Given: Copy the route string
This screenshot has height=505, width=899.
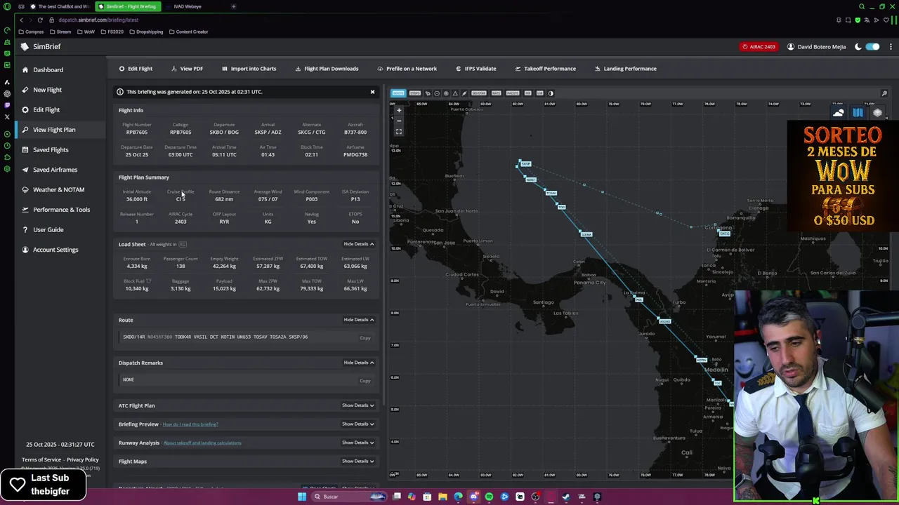Looking at the screenshot, I should click(x=365, y=338).
